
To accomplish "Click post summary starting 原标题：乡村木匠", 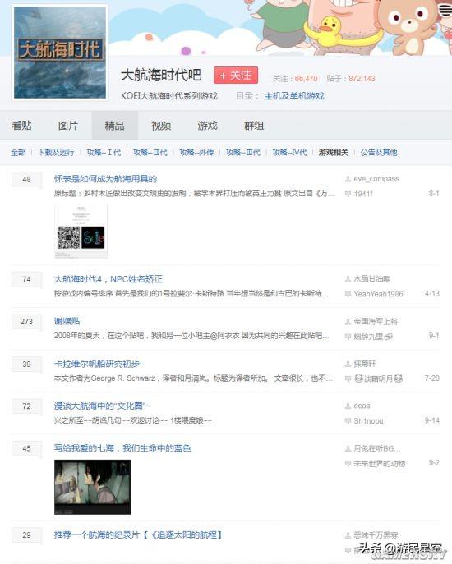I will [195, 194].
